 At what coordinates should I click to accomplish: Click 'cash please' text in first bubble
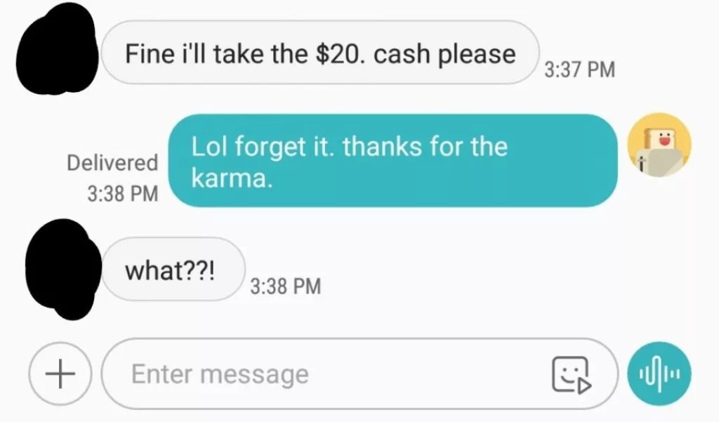[x=444, y=55]
